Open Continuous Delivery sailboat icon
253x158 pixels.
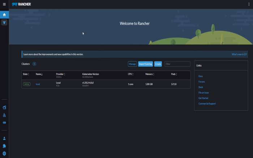coord(4,115)
